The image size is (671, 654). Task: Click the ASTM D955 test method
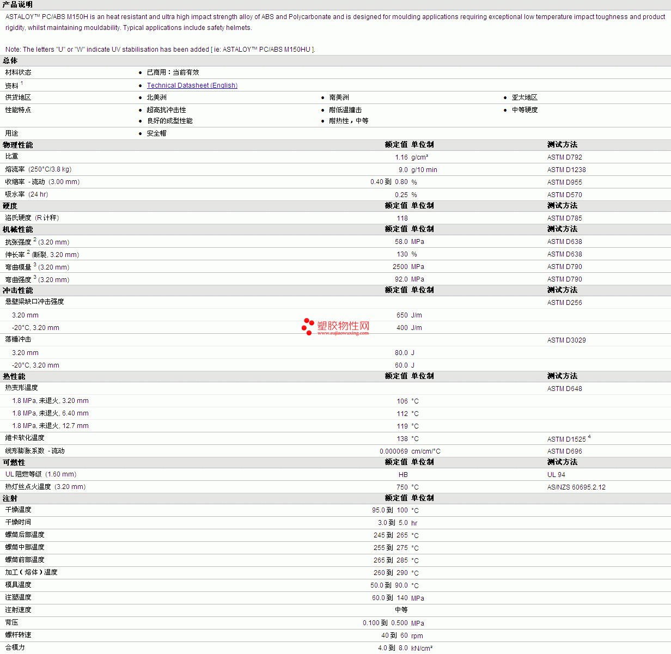pos(564,182)
